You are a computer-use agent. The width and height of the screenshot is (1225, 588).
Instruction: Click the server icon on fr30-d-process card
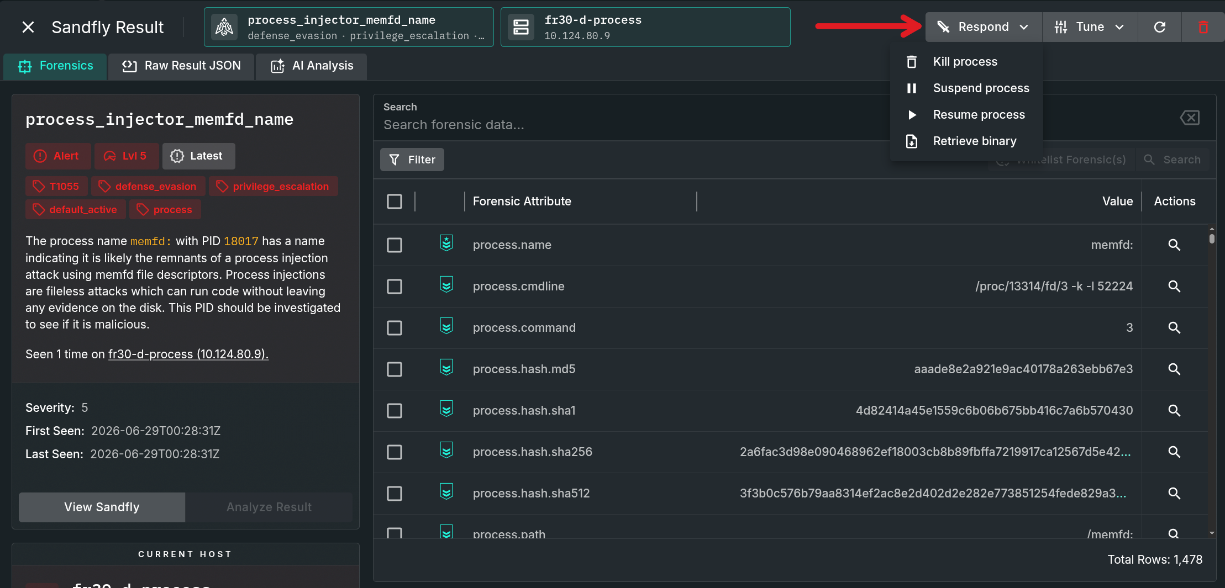point(521,27)
